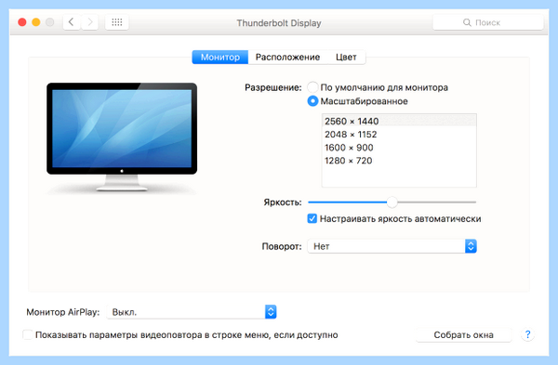
Task: Select resolution 2560 × 1440
Action: (399, 121)
